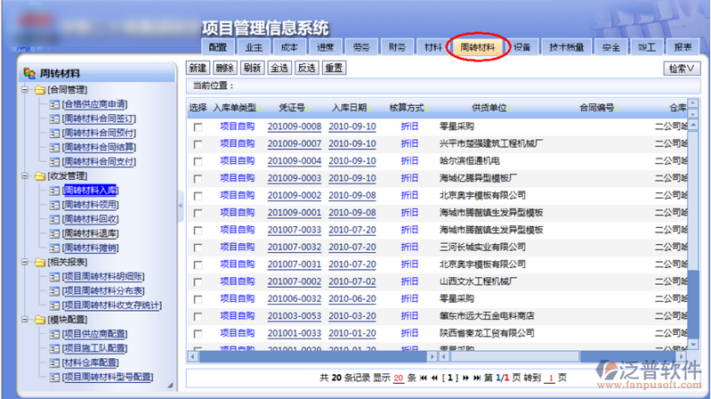Switch to the 材料 tab
711x399 pixels.
coord(432,47)
